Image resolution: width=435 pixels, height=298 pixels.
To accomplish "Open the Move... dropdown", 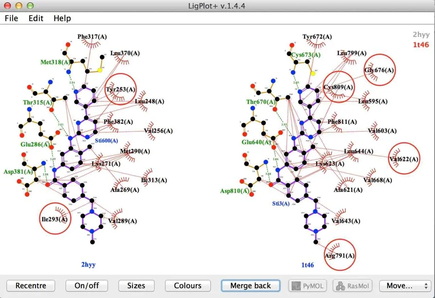I will tap(405, 286).
